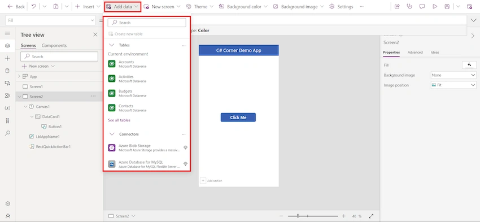Open the Background color picker
The height and width of the screenshot is (222, 480).
[x=243, y=6]
